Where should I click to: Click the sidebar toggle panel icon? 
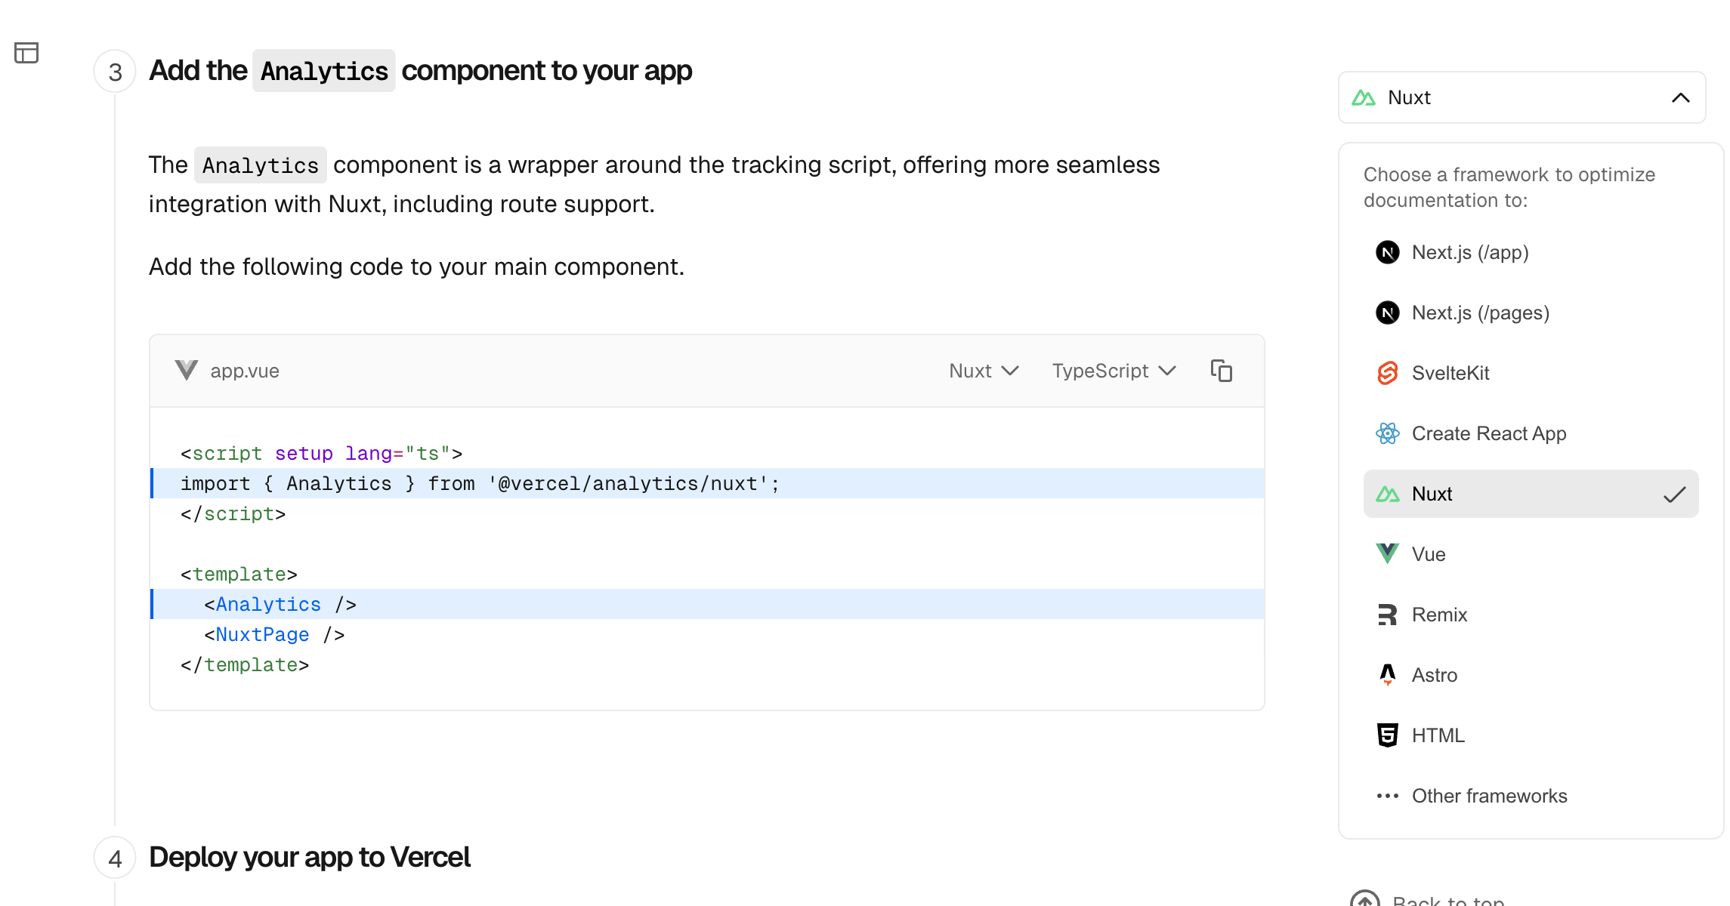point(26,53)
